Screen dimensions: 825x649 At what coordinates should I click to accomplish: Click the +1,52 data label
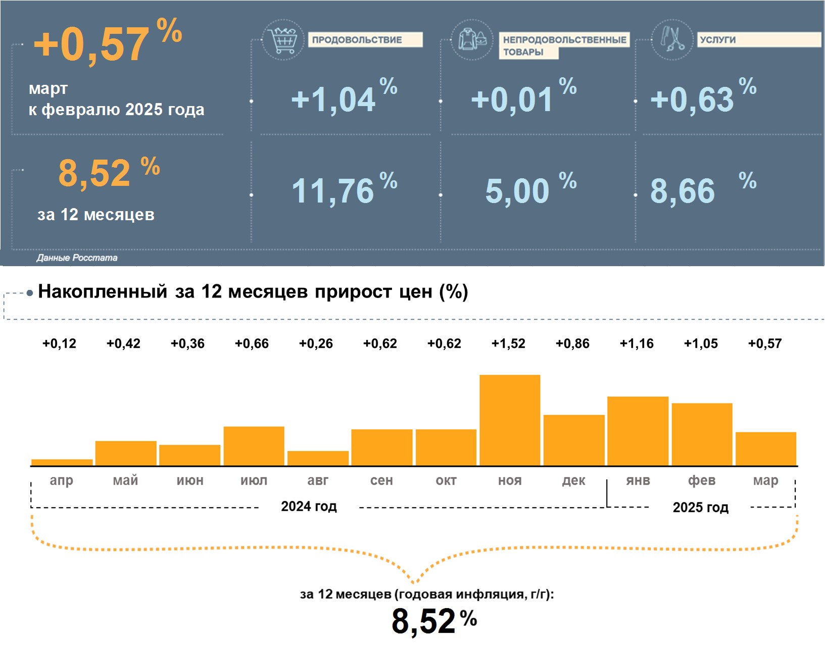[508, 344]
